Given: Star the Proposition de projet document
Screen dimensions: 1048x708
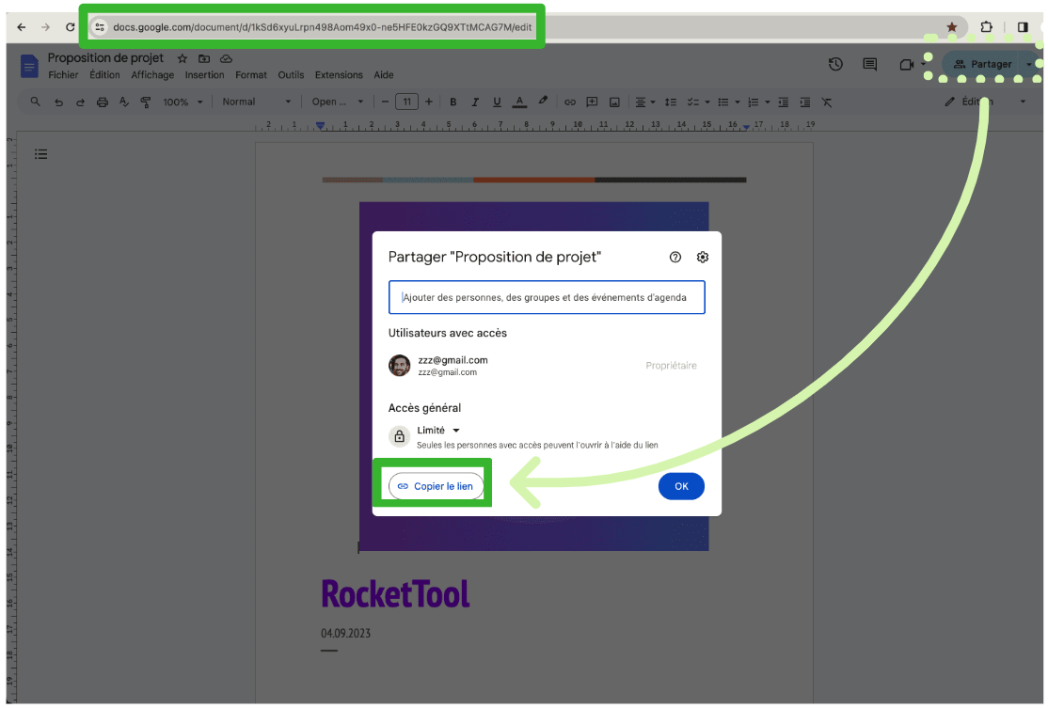Looking at the screenshot, I should coord(183,58).
